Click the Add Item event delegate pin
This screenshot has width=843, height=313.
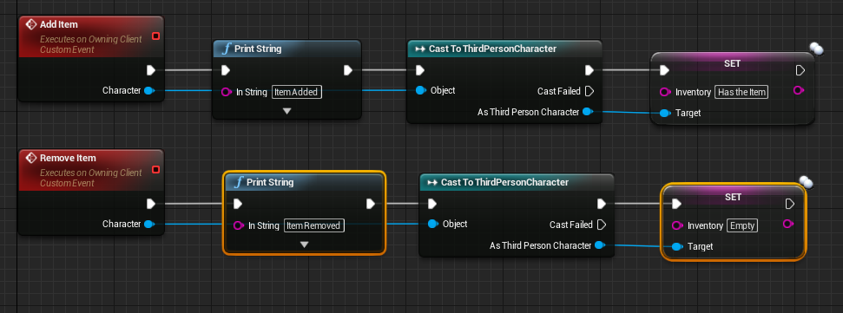click(156, 36)
